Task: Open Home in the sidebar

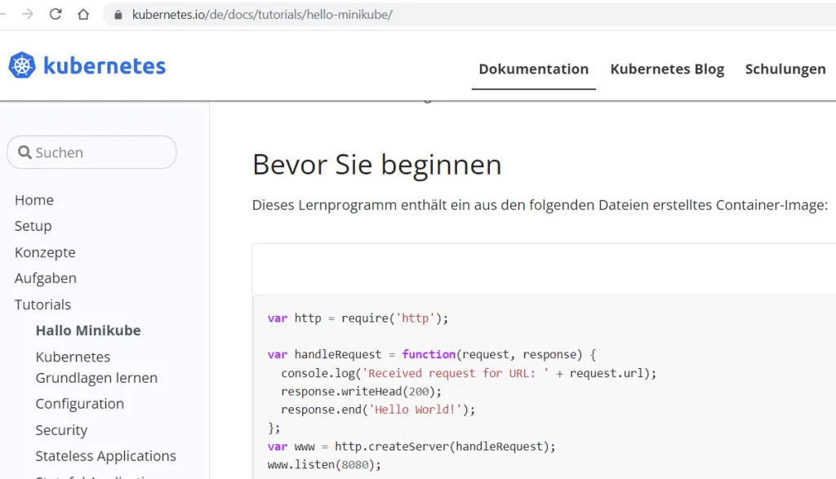Action: click(34, 200)
